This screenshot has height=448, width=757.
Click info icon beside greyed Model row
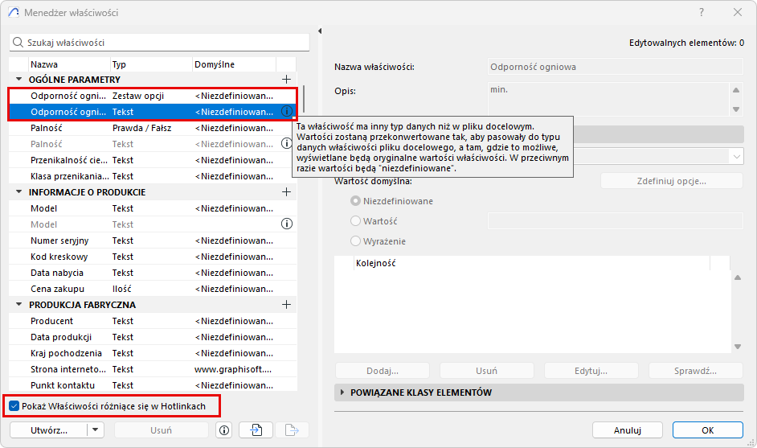click(x=287, y=224)
